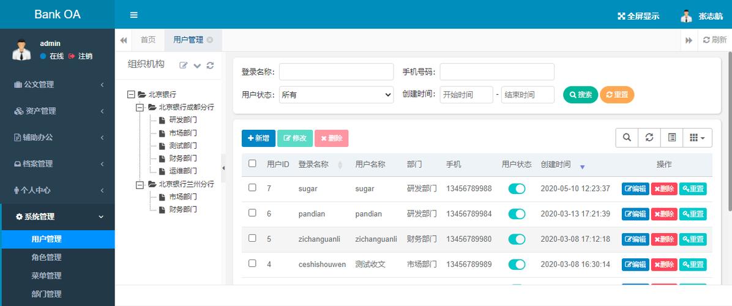Click the 结束时间 date field
Viewport: 732px width, 306px height.
(x=528, y=95)
